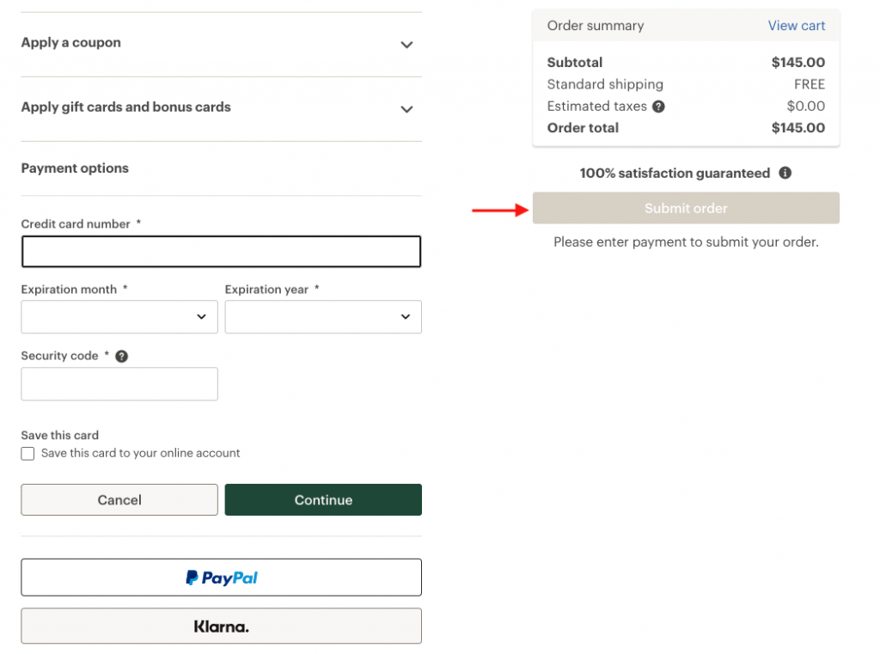Click the Payment options heading

click(x=75, y=168)
